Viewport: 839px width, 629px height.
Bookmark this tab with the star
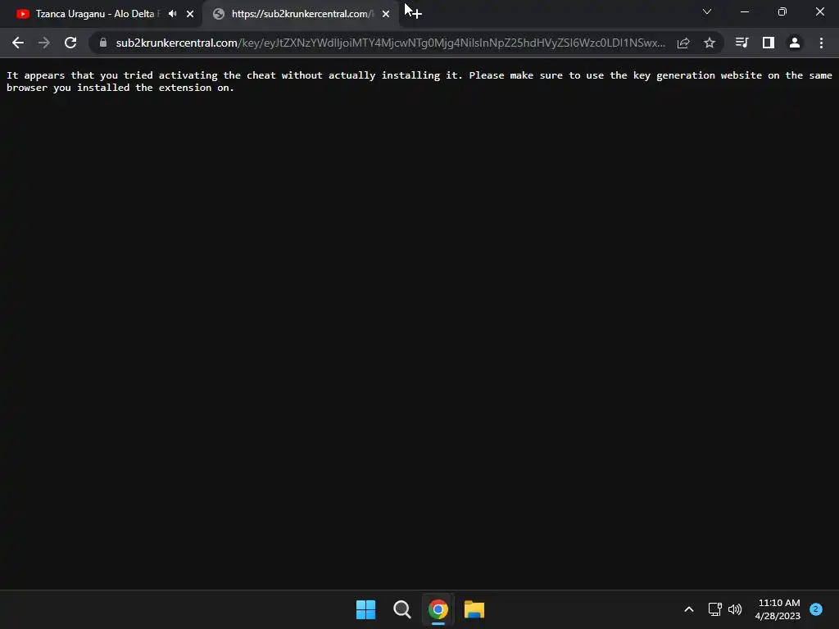point(710,43)
